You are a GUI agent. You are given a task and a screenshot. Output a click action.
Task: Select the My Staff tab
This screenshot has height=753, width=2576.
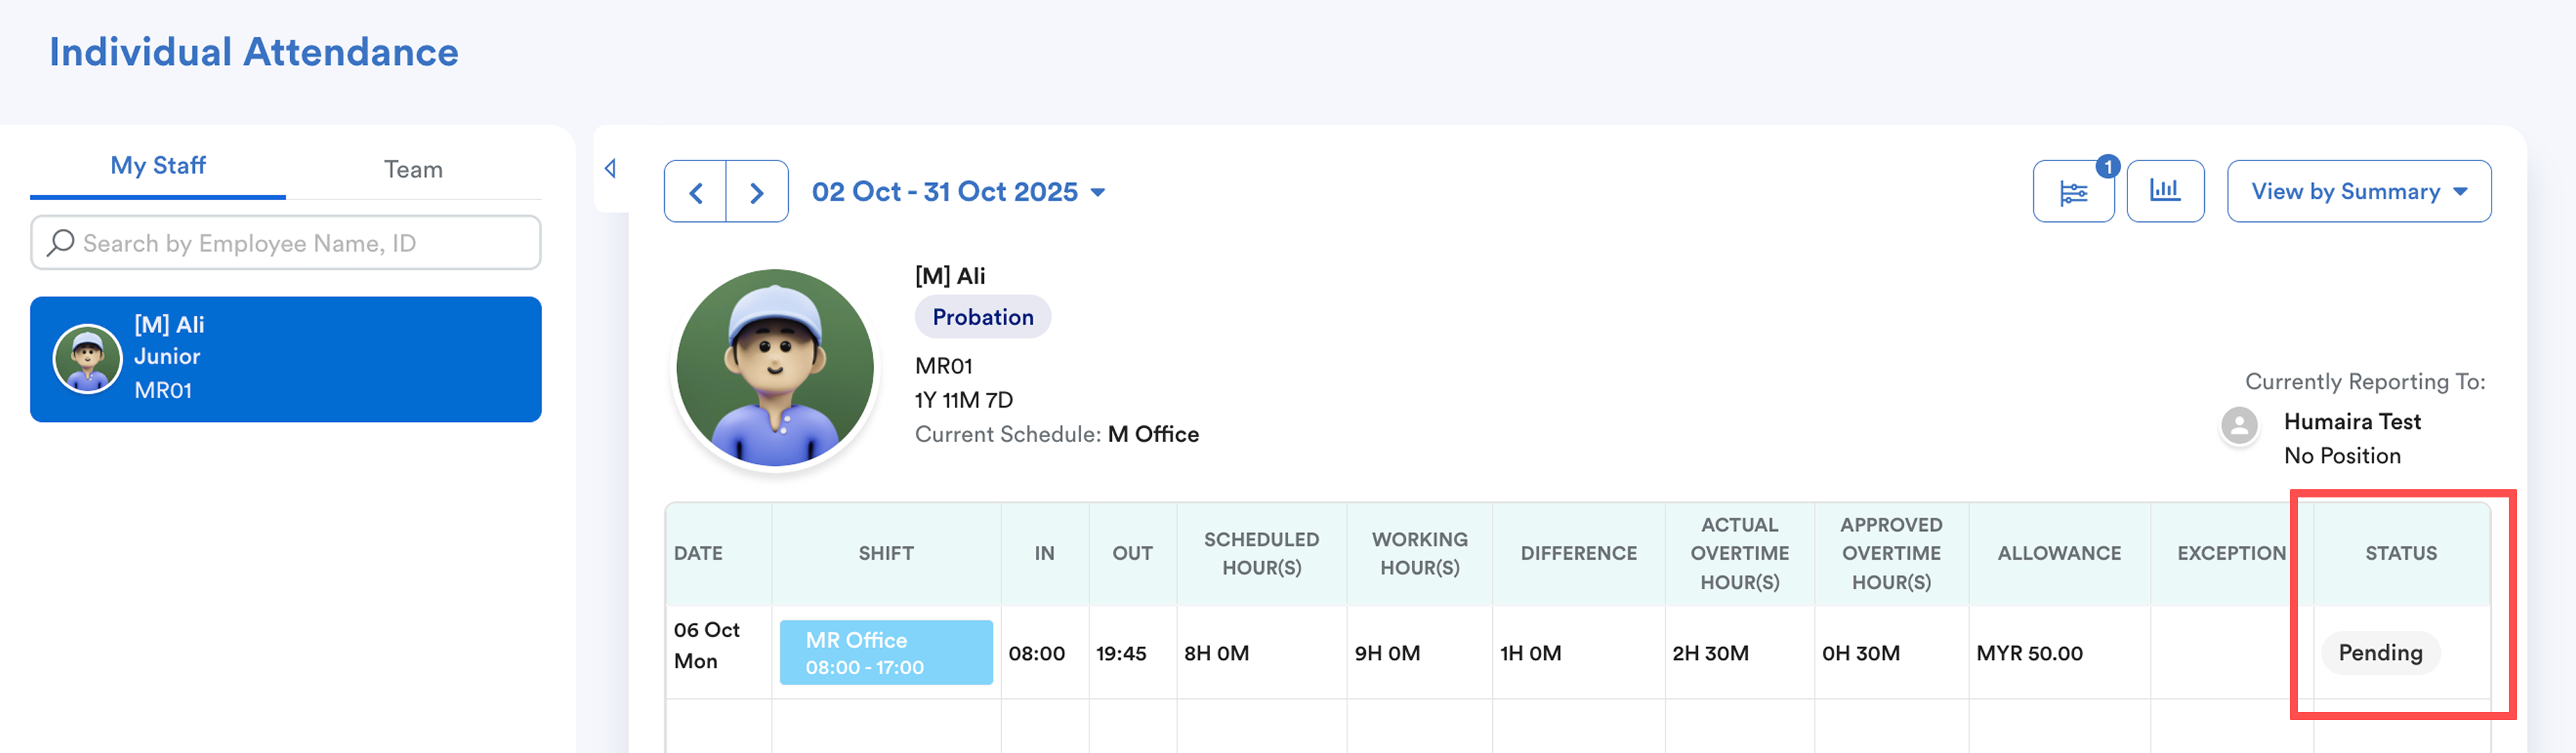click(158, 166)
